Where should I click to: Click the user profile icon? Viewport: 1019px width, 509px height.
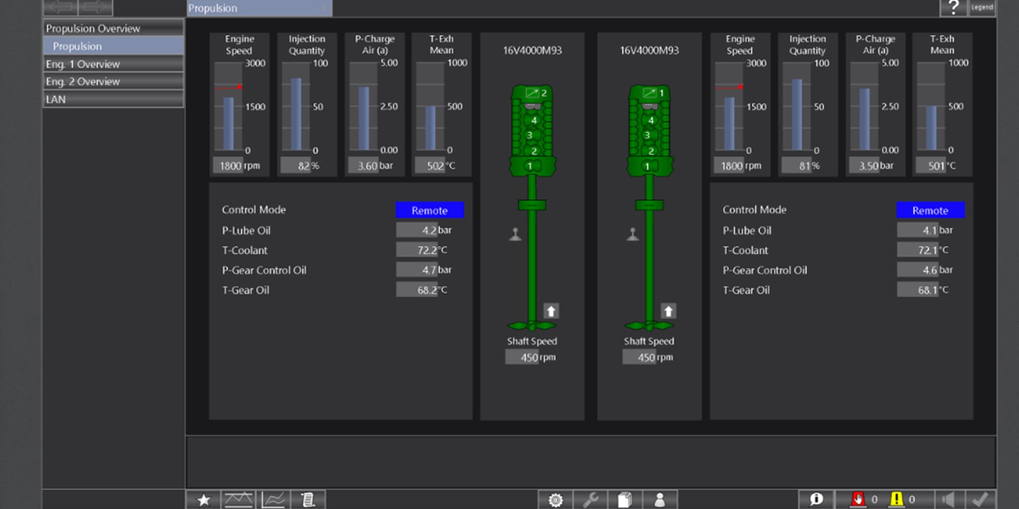coord(660,500)
